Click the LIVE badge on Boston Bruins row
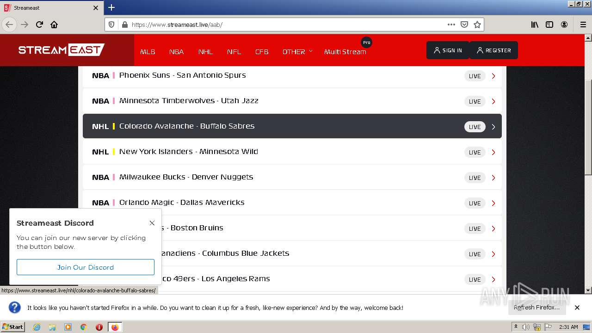 tap(475, 228)
